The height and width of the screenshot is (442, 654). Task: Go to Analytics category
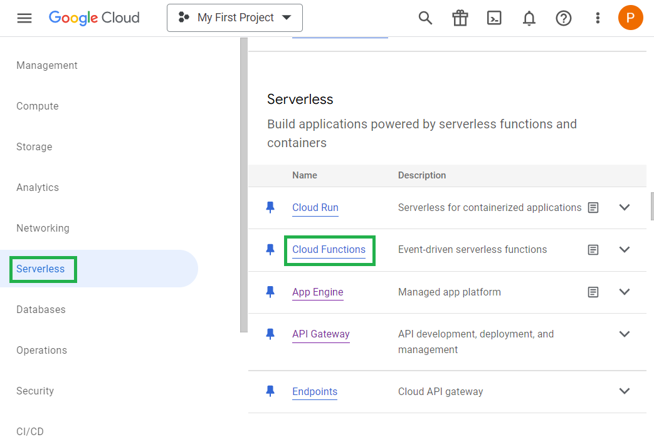click(x=38, y=187)
